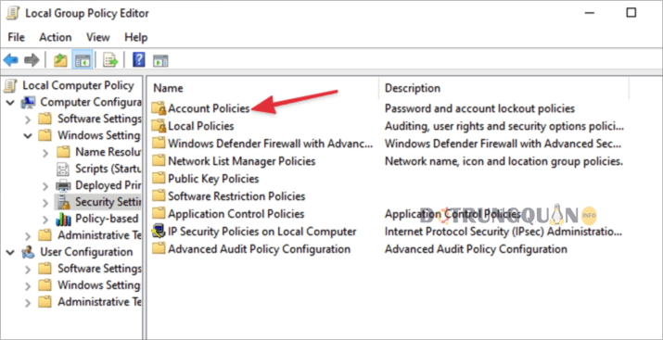Click the IP Security Policies computer icon
The height and width of the screenshot is (340, 663).
tap(159, 231)
